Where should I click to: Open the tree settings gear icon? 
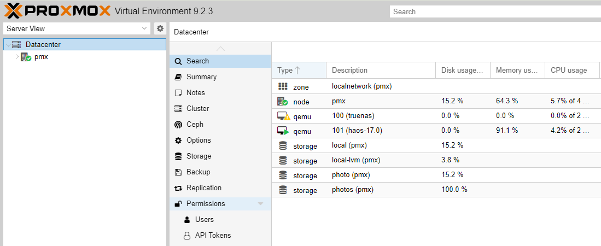coord(160,28)
